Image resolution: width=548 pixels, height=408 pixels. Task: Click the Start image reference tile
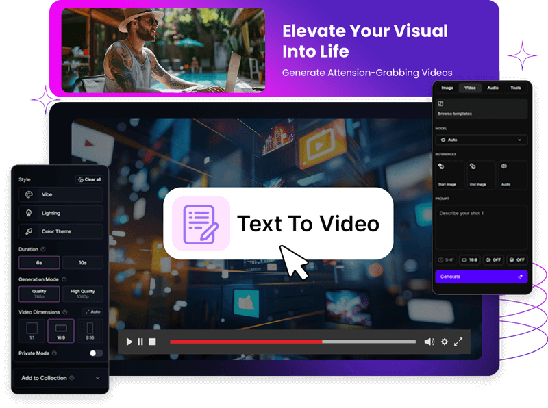[449, 175]
